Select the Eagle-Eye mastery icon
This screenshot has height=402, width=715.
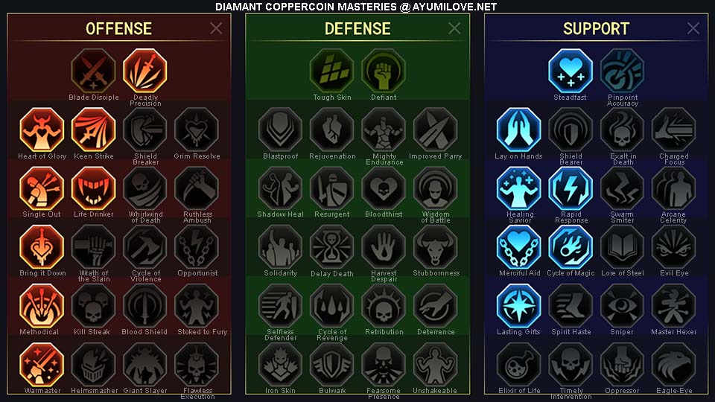point(673,365)
